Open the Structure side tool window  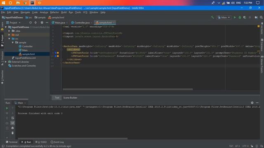pos(2,58)
